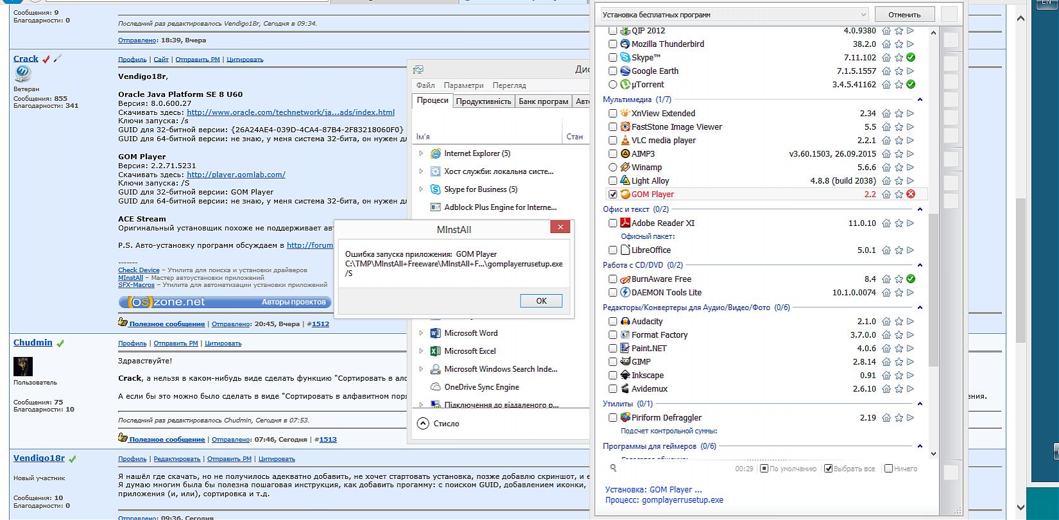1059x520 pixels.
Task: Click the program list vertical scrollbar
Action: click(934, 289)
